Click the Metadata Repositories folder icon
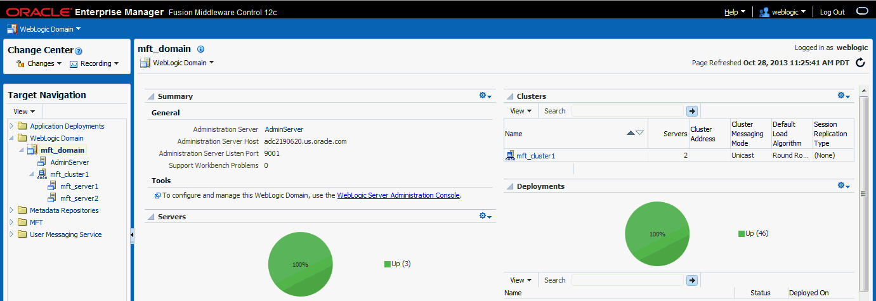 22,210
